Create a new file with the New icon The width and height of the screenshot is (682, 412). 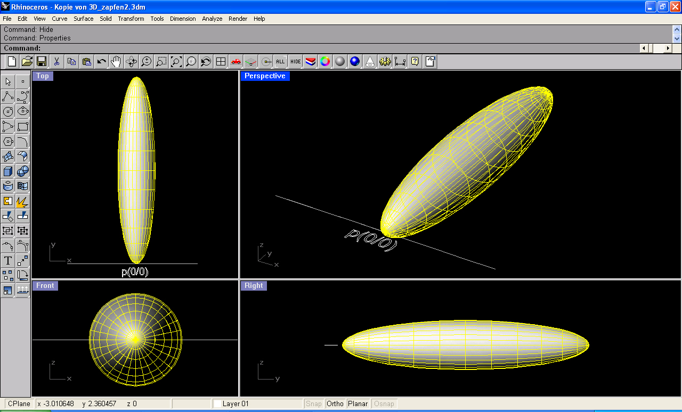pyautogui.click(x=12, y=62)
